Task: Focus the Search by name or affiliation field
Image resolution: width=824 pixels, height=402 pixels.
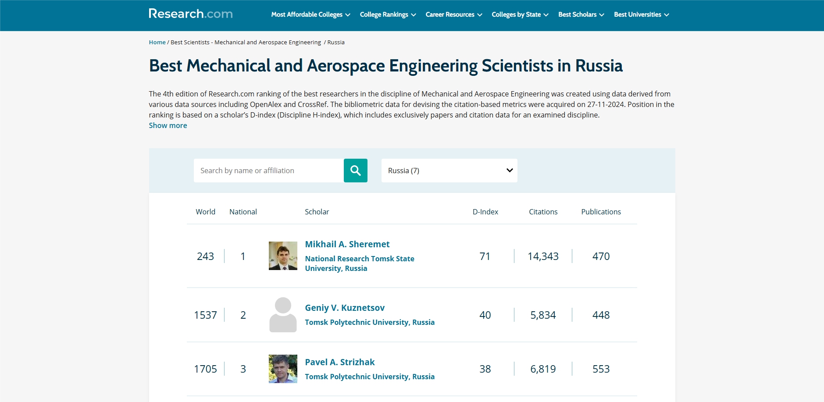Action: tap(269, 171)
